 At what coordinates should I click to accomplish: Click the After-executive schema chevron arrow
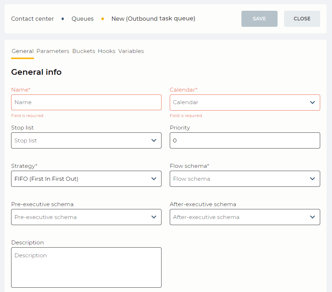(312, 217)
